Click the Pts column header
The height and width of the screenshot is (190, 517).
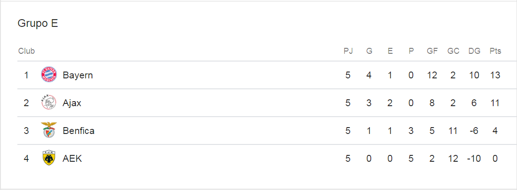(495, 51)
